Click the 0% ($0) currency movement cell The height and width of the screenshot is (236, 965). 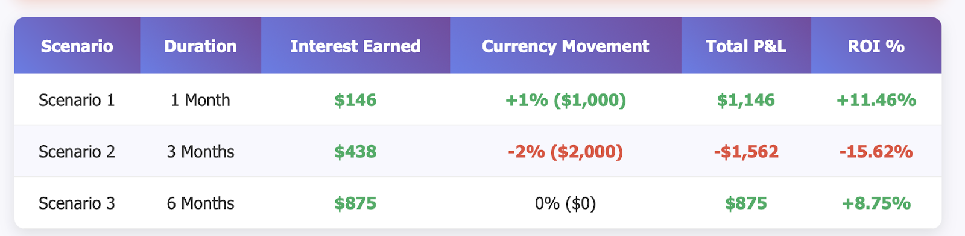(x=566, y=203)
